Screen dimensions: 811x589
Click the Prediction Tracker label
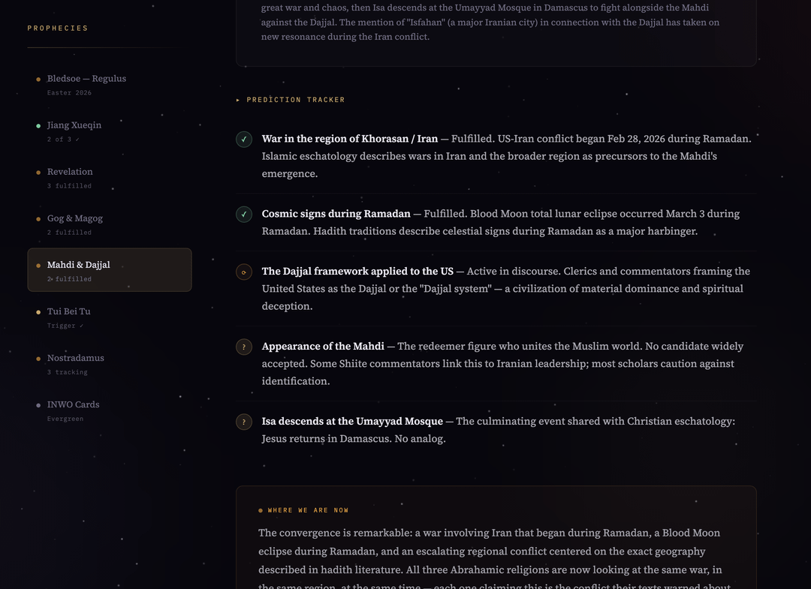296,100
